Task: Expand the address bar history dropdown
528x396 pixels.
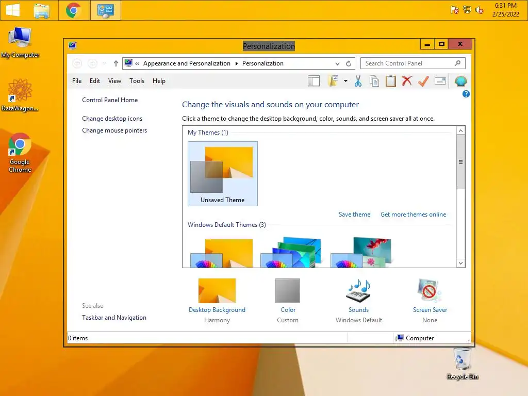Action: [x=337, y=63]
